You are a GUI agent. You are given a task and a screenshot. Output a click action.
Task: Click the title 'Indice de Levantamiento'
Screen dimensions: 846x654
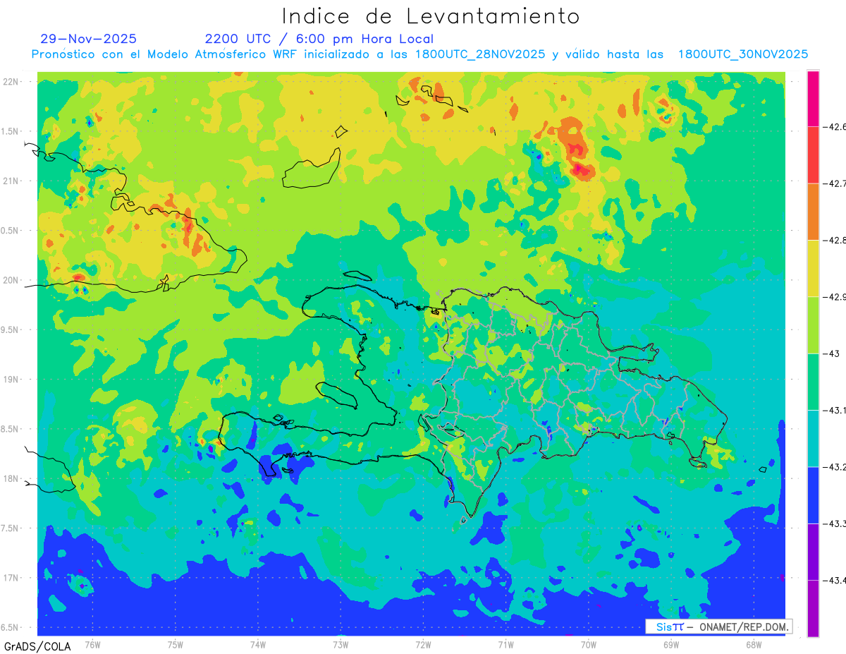pyautogui.click(x=431, y=16)
